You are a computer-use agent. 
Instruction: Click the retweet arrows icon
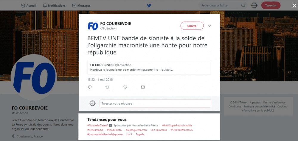pyautogui.click(x=108, y=87)
